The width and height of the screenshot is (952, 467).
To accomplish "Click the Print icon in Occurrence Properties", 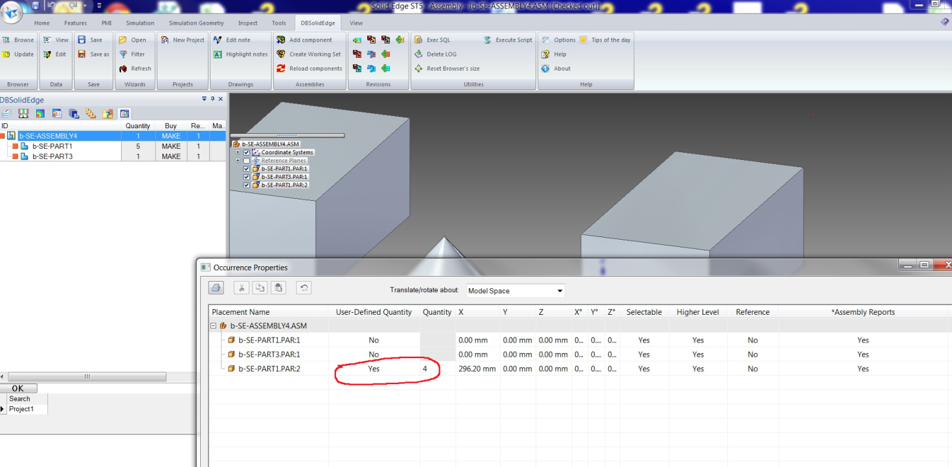I will pos(216,288).
